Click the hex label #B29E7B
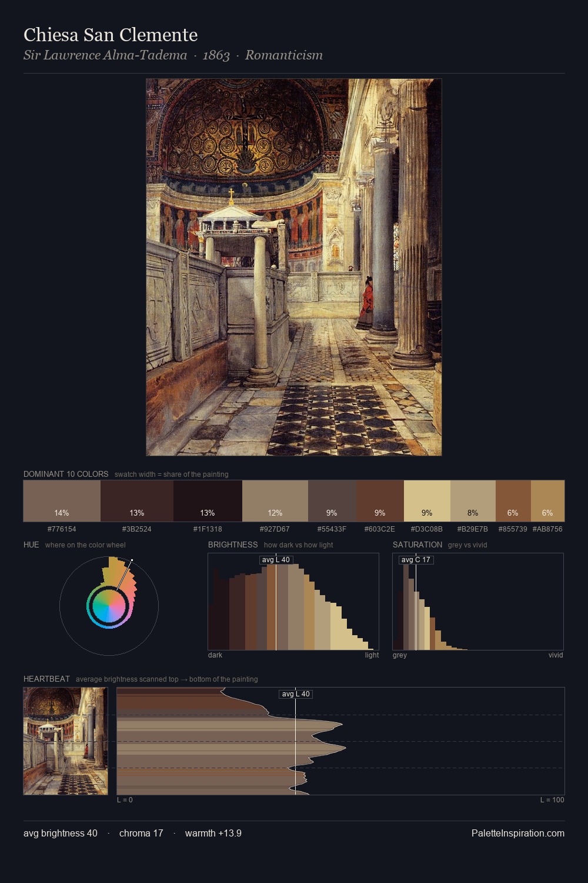 click(x=473, y=529)
